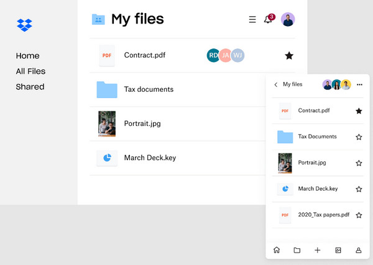
Task: Click the Contract.pdf PDF icon in the mobile panel
Action: pos(285,111)
